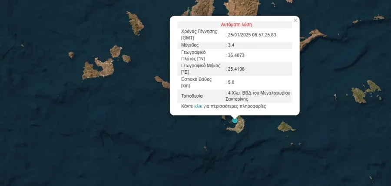Click the 'Τοποθεσία' label
This screenshot has height=186, width=391.
click(x=192, y=96)
